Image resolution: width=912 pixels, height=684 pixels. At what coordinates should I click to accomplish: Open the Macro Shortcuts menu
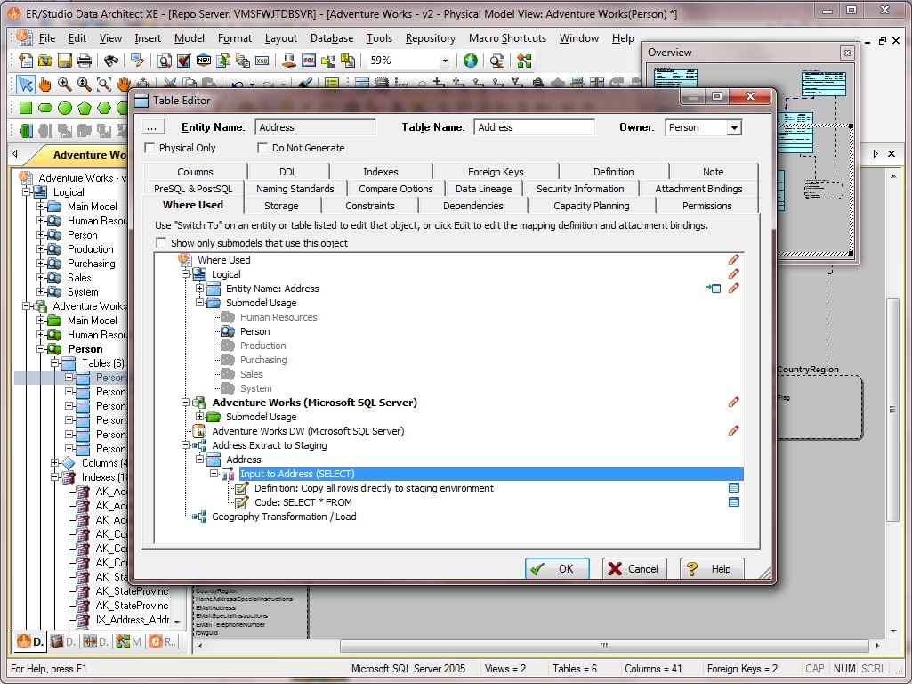click(507, 38)
